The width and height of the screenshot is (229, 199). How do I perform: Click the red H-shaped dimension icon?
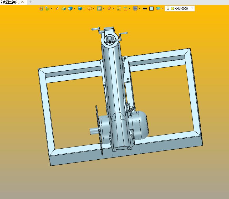point(125,9)
